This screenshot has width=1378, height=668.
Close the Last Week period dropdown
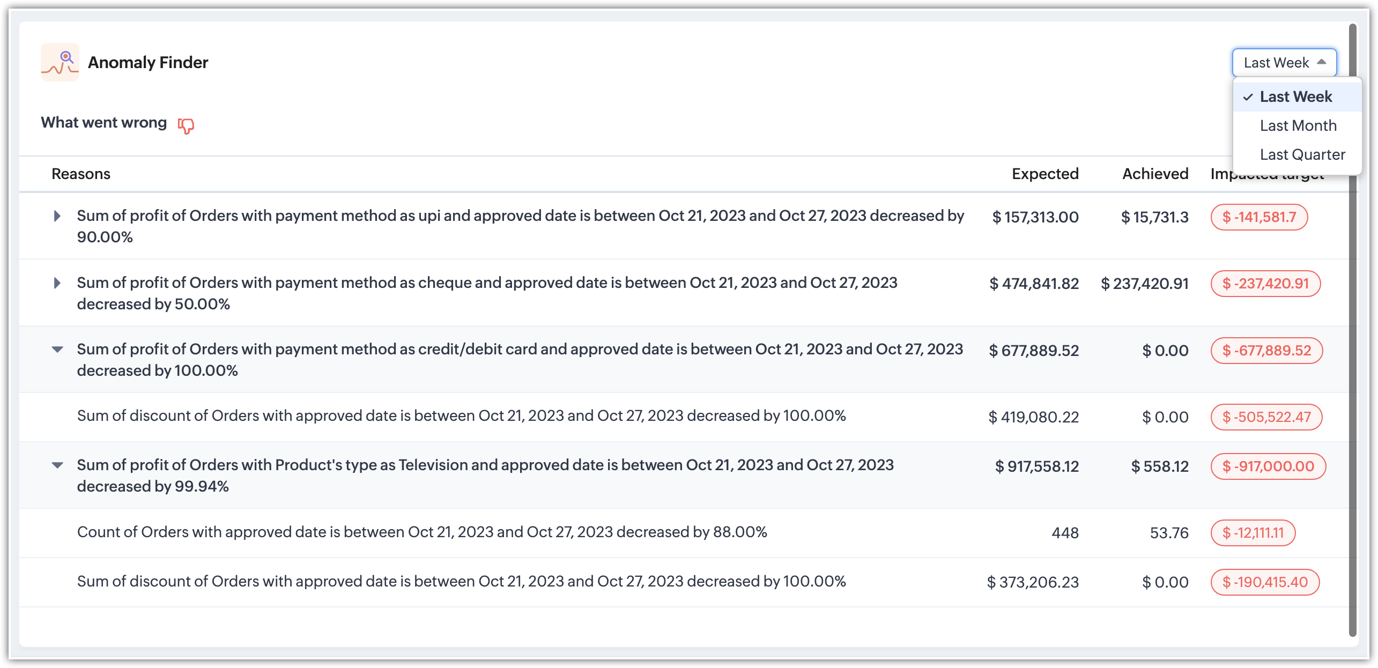1284,63
